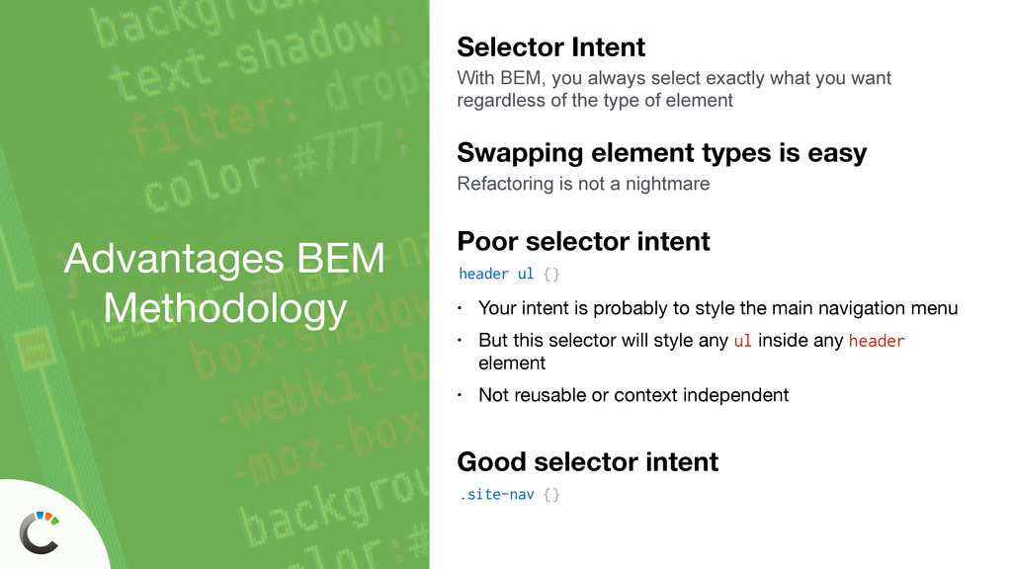
Task: Click the 'Good selector intent' heading
Action: (587, 461)
